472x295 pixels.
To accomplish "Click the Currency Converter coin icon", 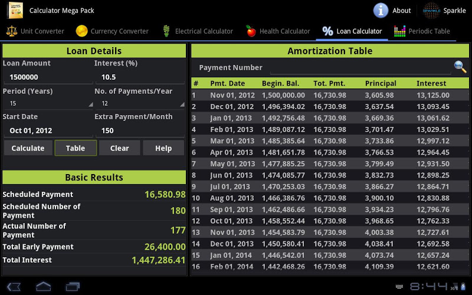I will pos(81,31).
